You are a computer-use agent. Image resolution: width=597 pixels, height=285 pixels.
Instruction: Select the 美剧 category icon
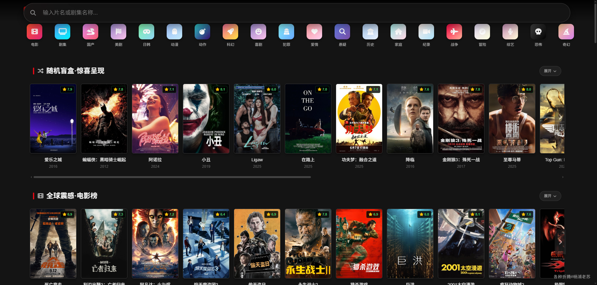click(118, 32)
